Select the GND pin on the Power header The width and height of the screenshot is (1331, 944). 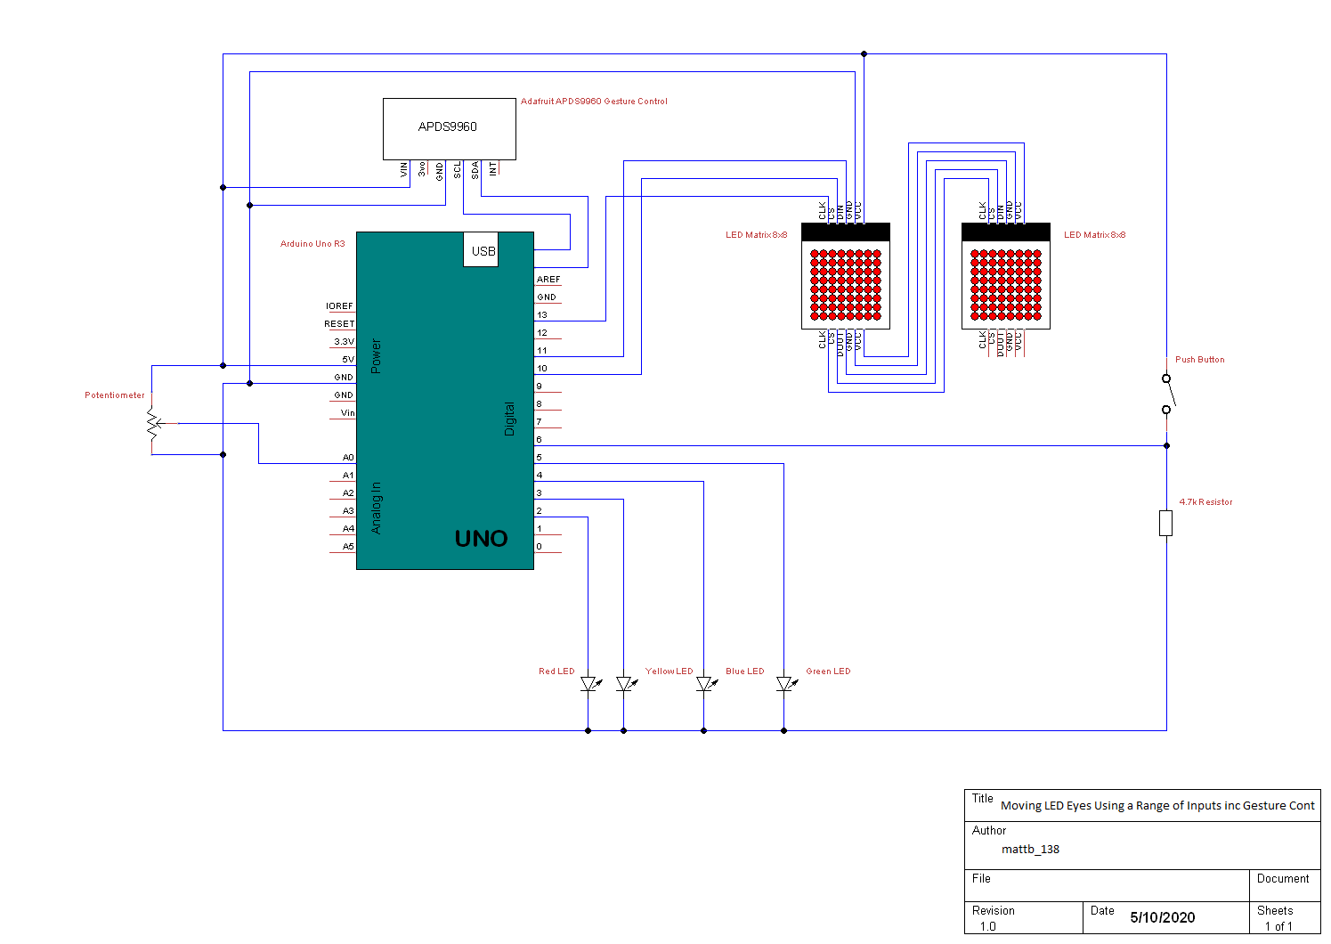[342, 377]
